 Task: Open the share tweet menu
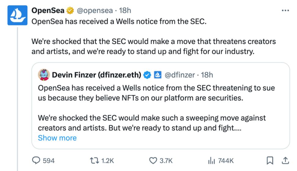[285, 160]
